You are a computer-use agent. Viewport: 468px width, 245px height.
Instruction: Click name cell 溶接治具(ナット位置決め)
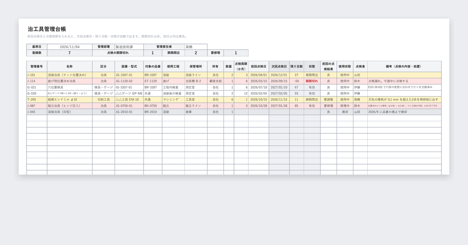(x=70, y=75)
